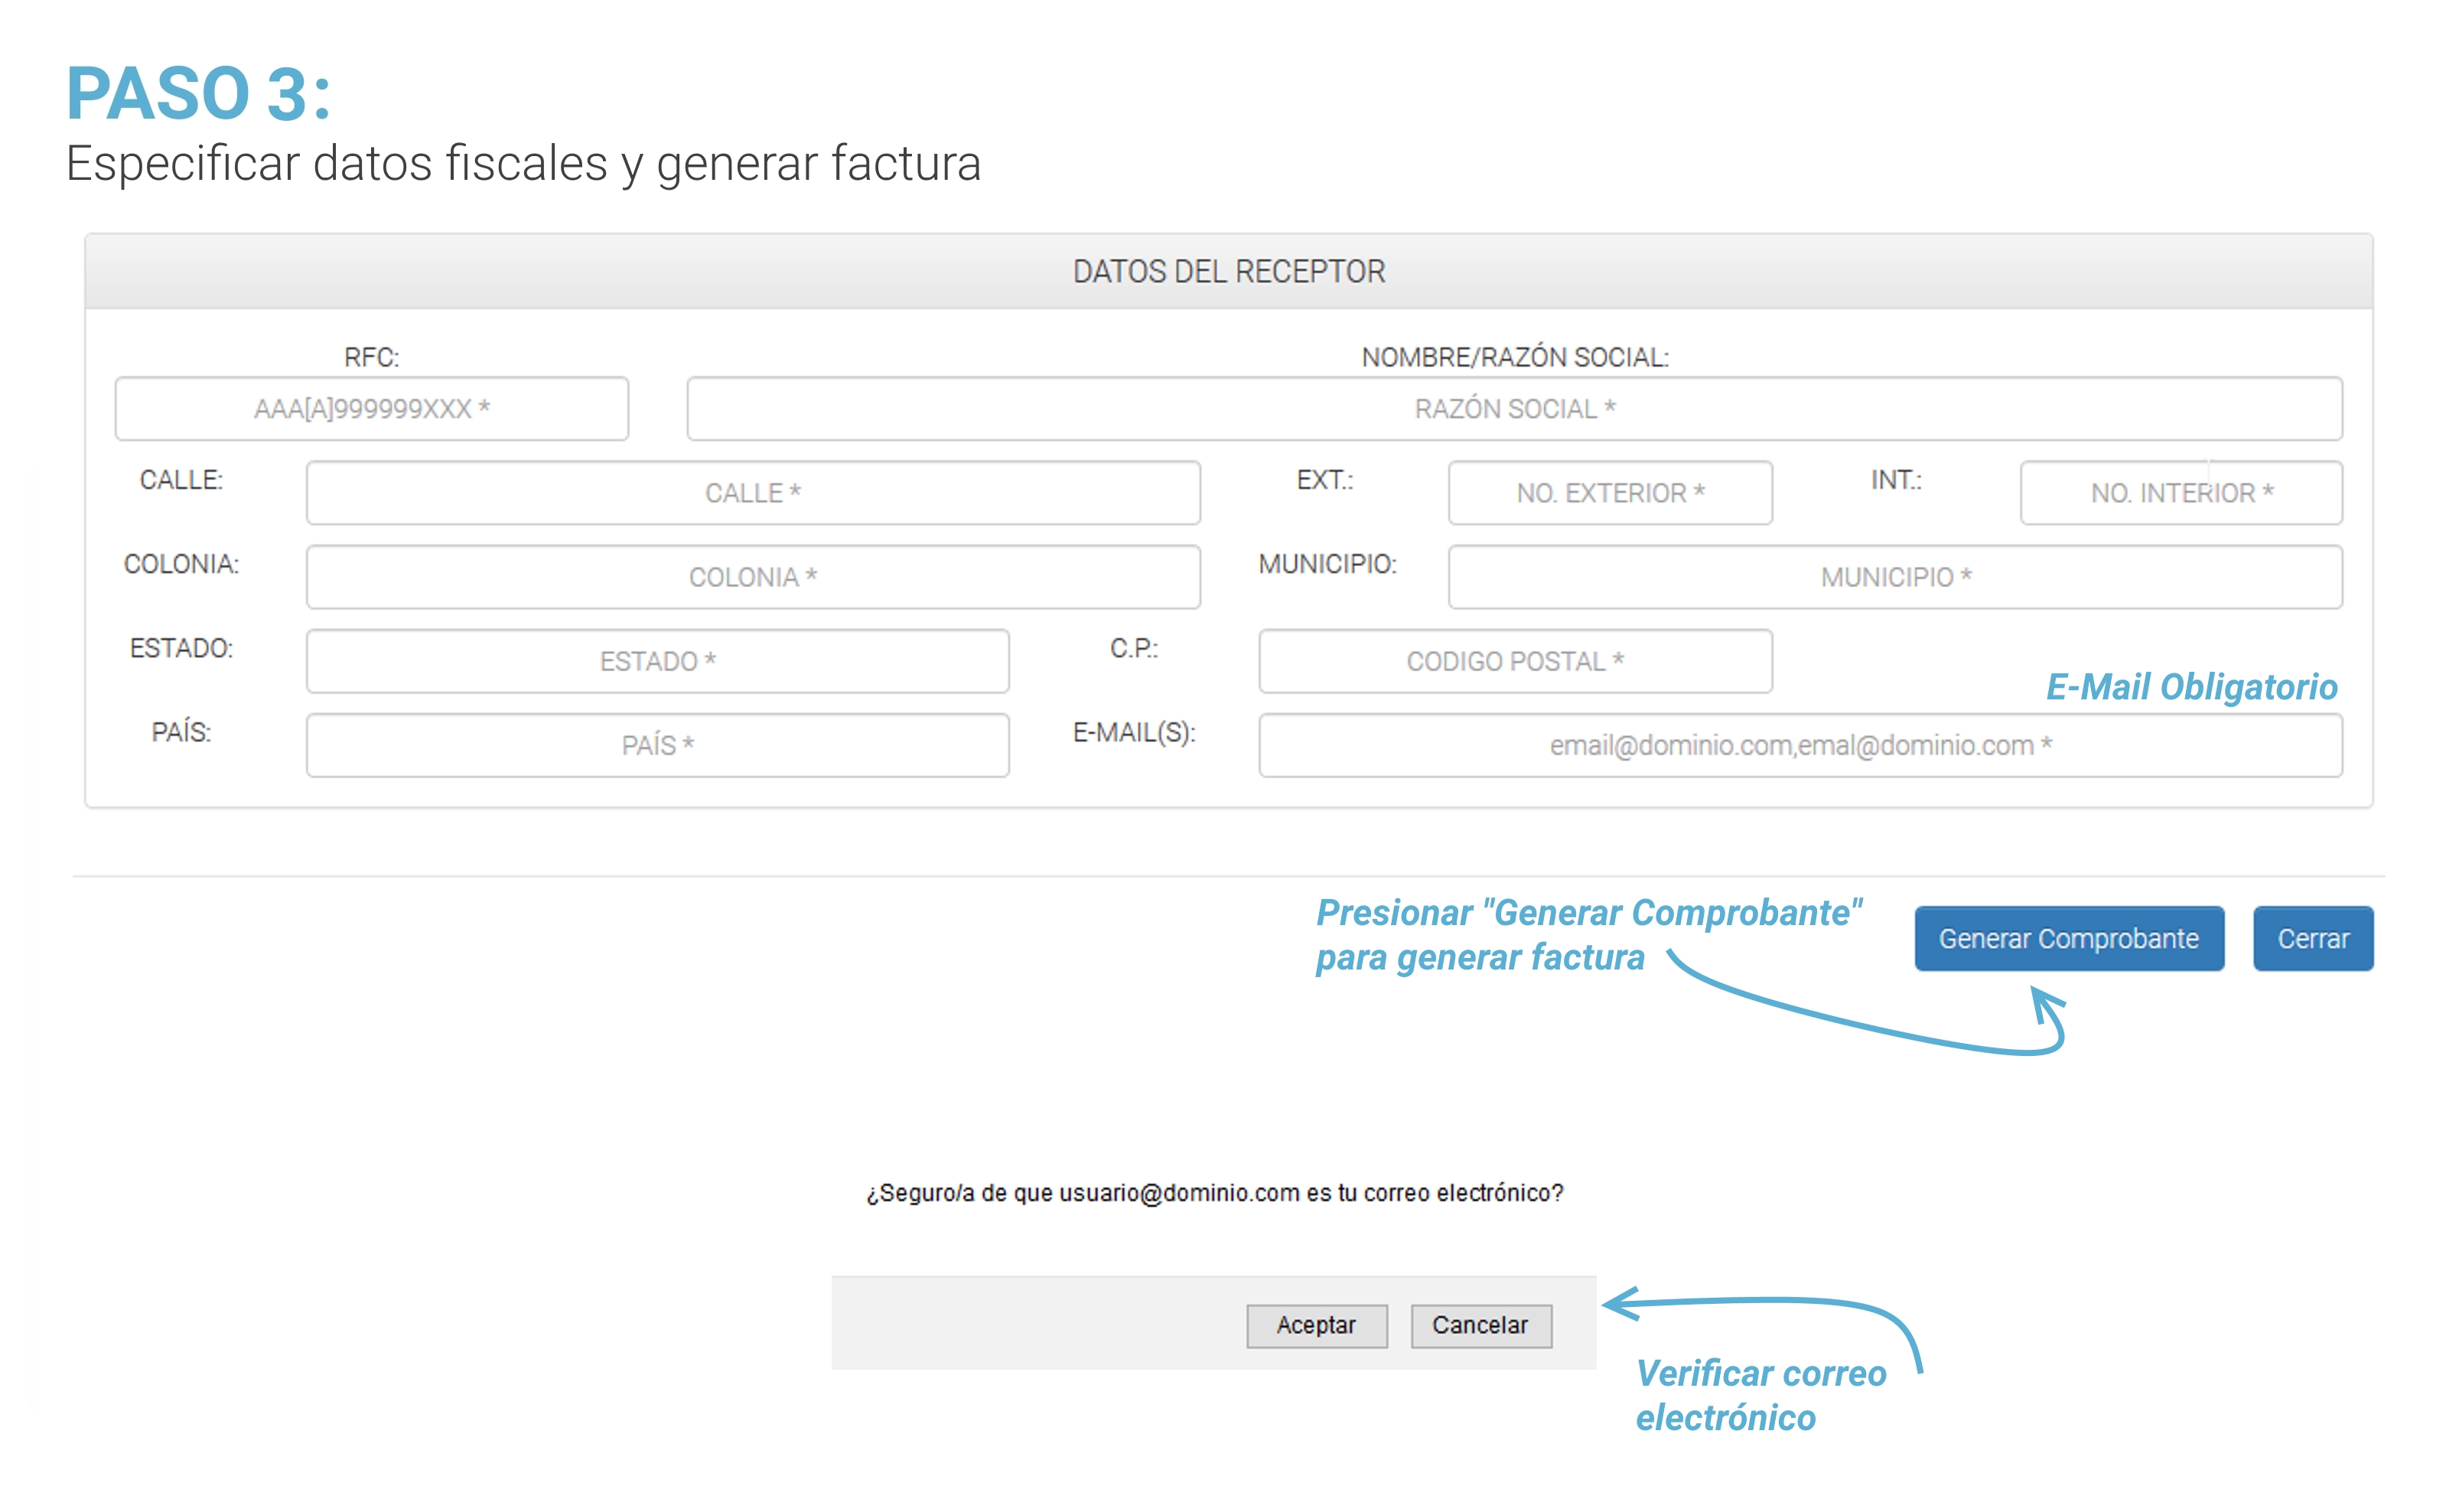
Task: Click the Nombre/Razón Social label
Action: tap(1513, 357)
